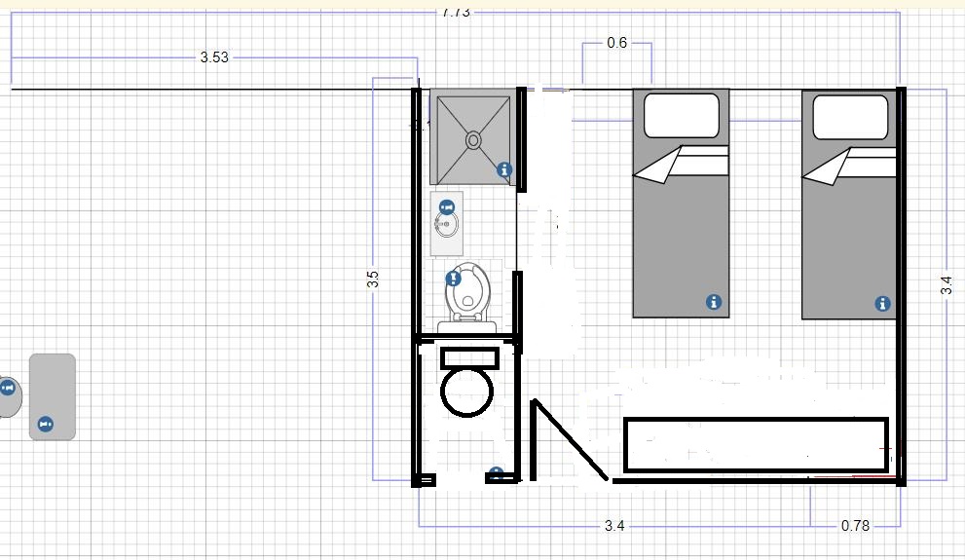Select the black-outlined toilet drawing in the lower bathroom
This screenshot has width=965, height=560.
click(x=468, y=382)
